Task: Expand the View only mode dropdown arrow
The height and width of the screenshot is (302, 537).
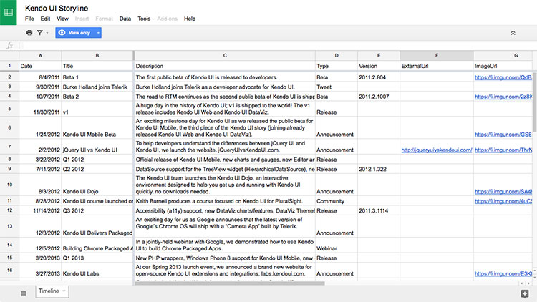Action: pyautogui.click(x=98, y=33)
